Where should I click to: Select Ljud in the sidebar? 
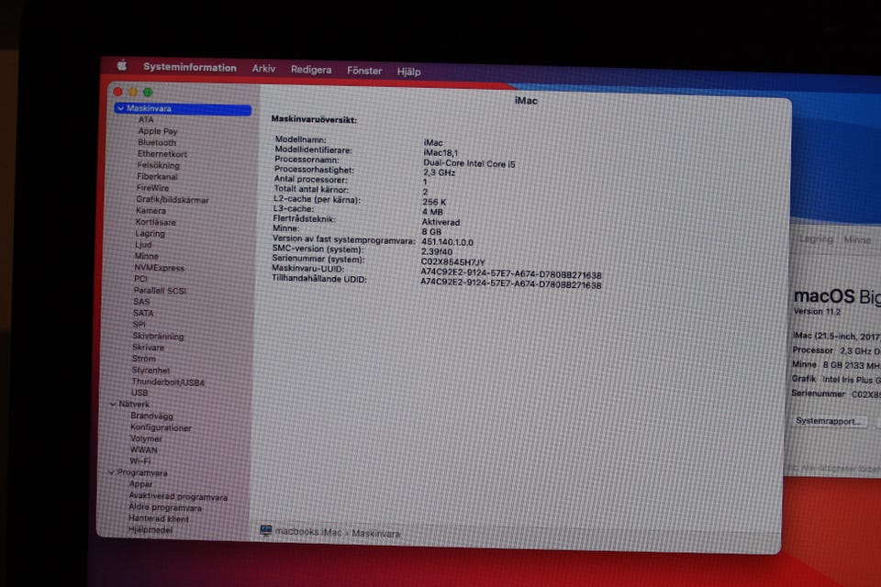pos(143,245)
